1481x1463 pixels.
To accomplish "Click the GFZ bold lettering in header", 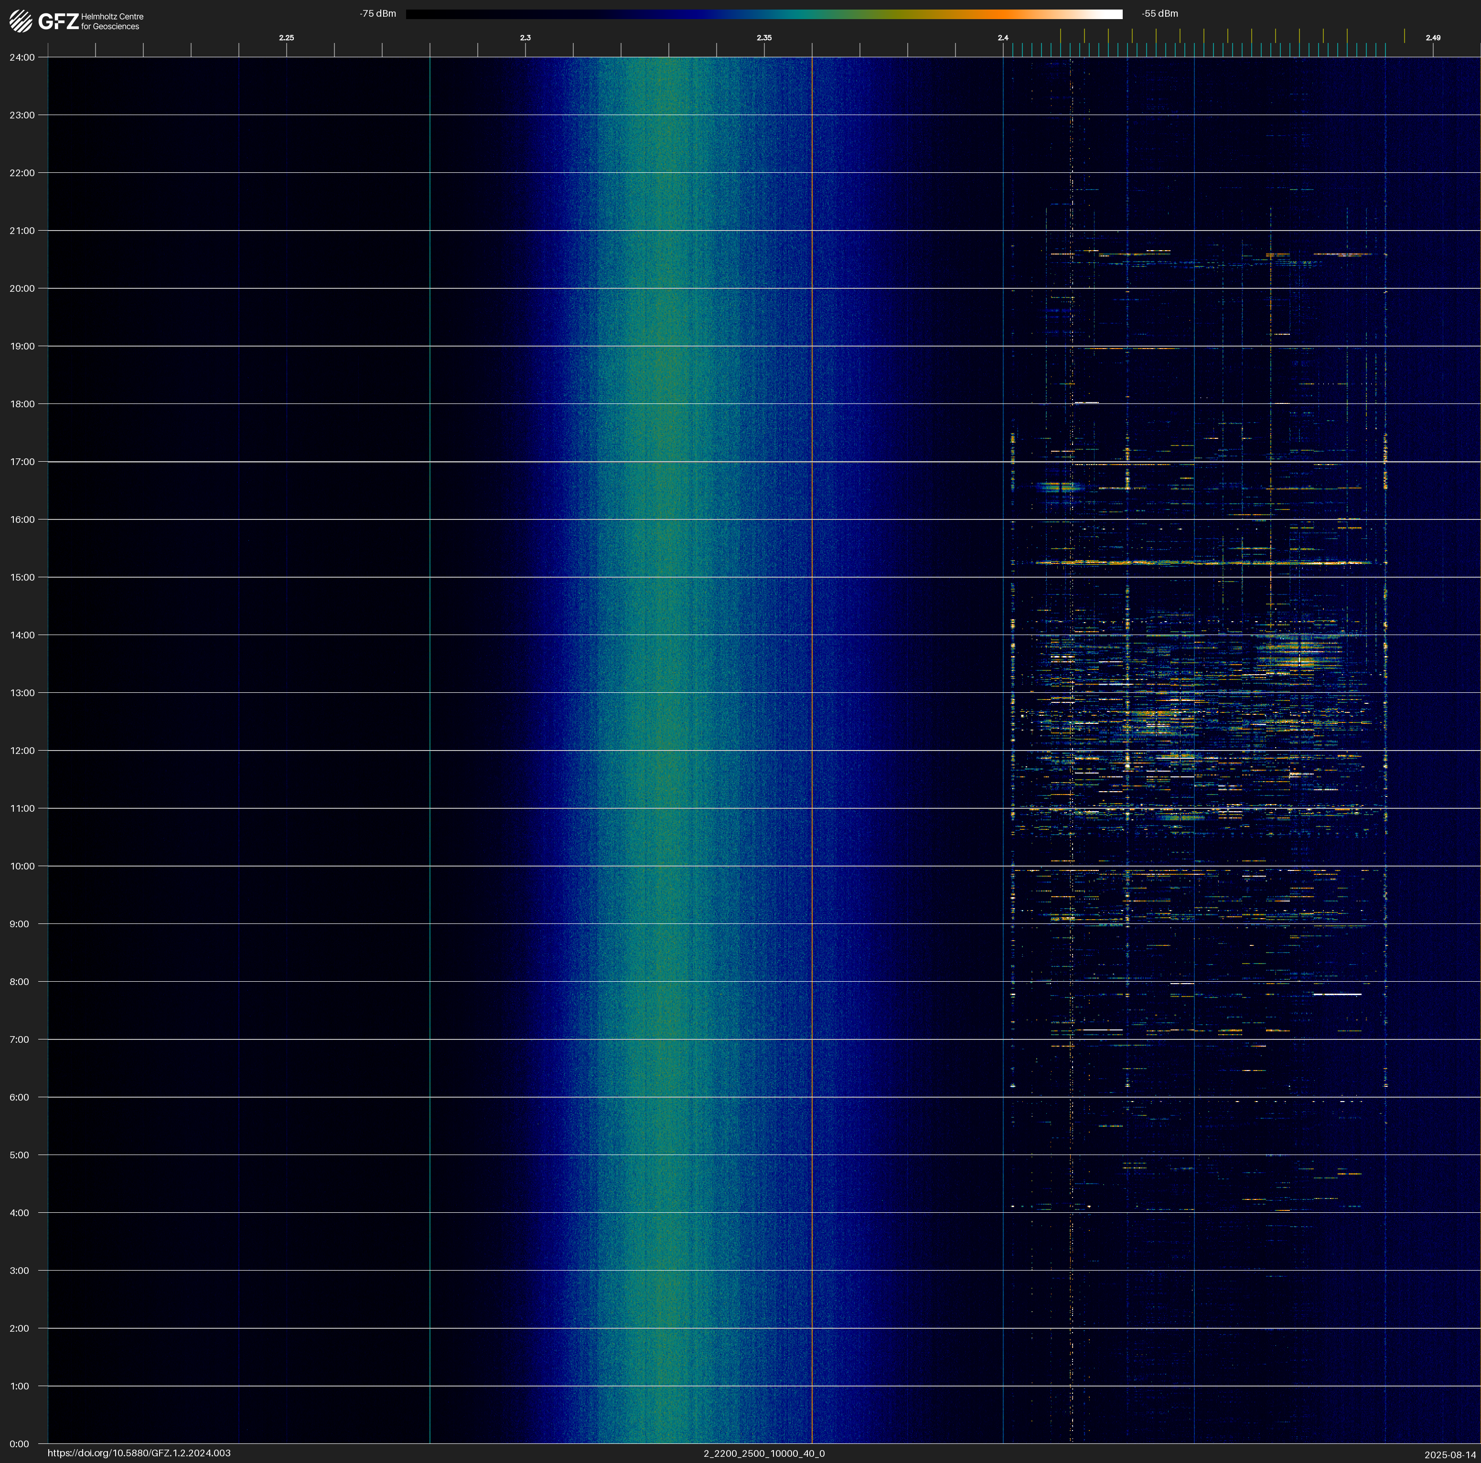I will pos(58,21).
